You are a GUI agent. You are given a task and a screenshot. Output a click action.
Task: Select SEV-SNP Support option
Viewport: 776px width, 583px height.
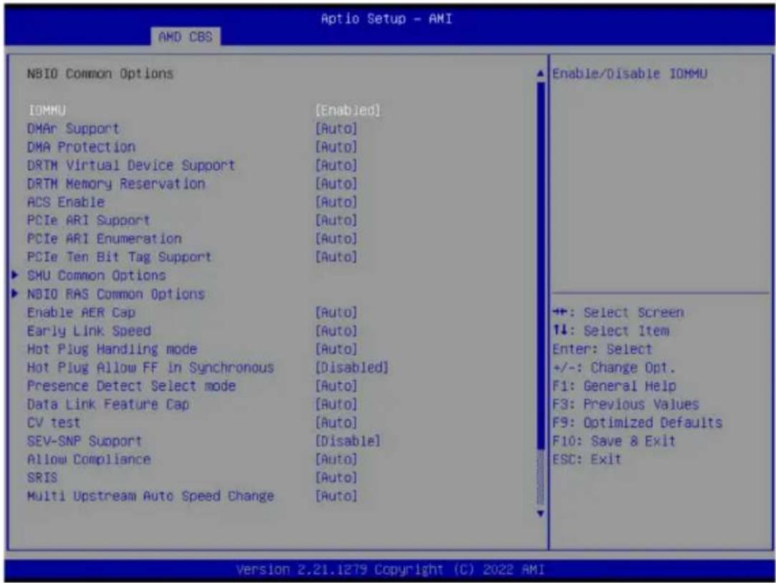84,441
